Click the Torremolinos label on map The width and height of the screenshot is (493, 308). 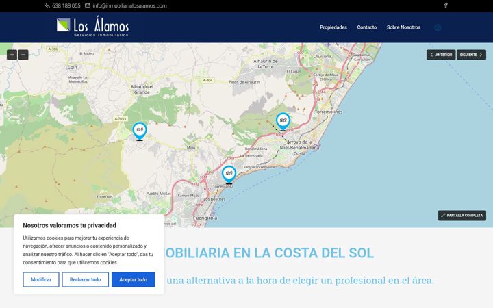point(329,112)
